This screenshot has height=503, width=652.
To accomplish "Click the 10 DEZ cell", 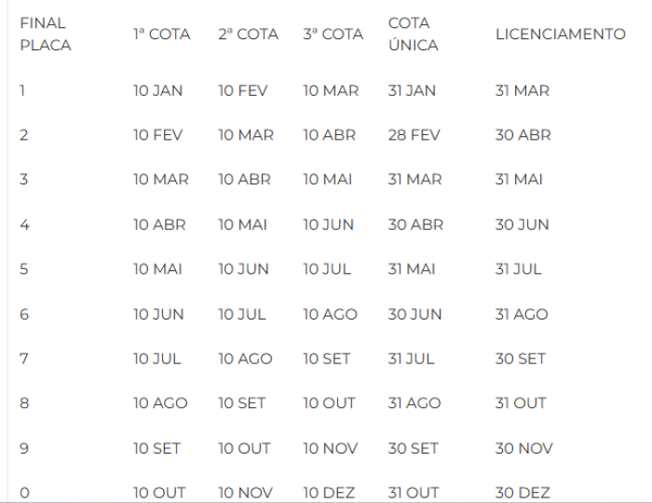I will [x=329, y=493].
